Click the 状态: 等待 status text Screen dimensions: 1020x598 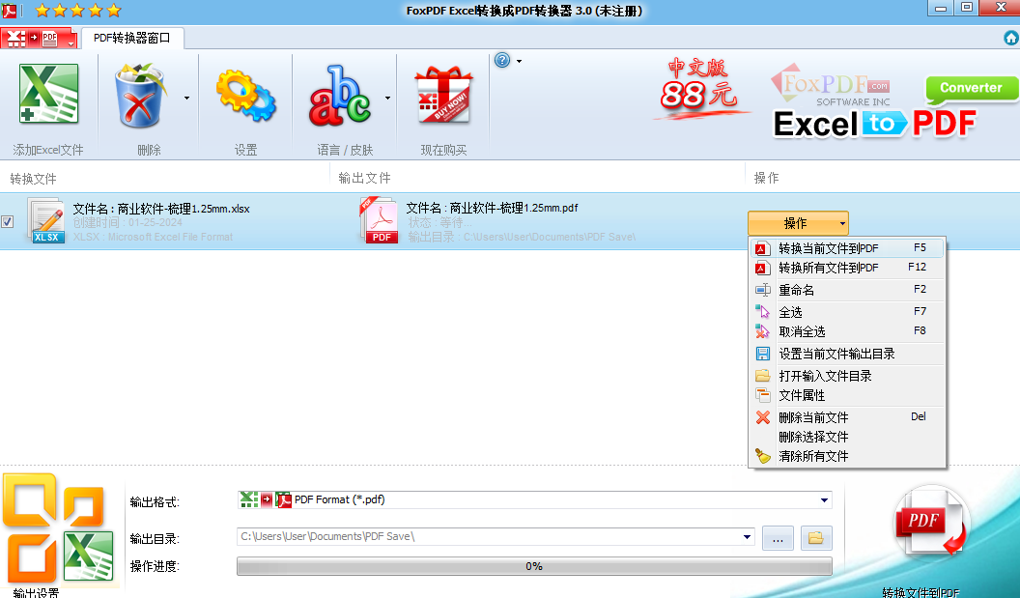439,222
